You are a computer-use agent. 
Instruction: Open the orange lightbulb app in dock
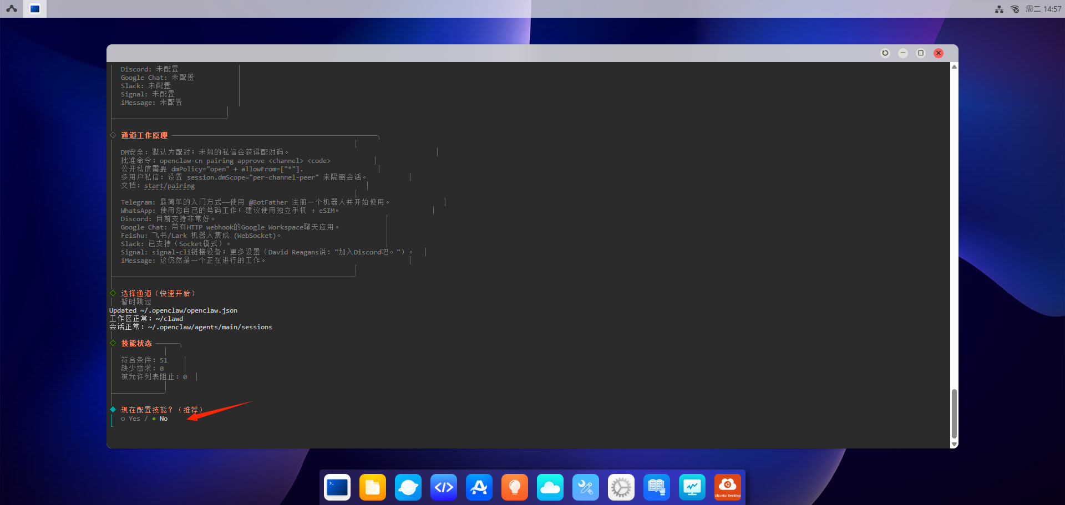point(515,487)
